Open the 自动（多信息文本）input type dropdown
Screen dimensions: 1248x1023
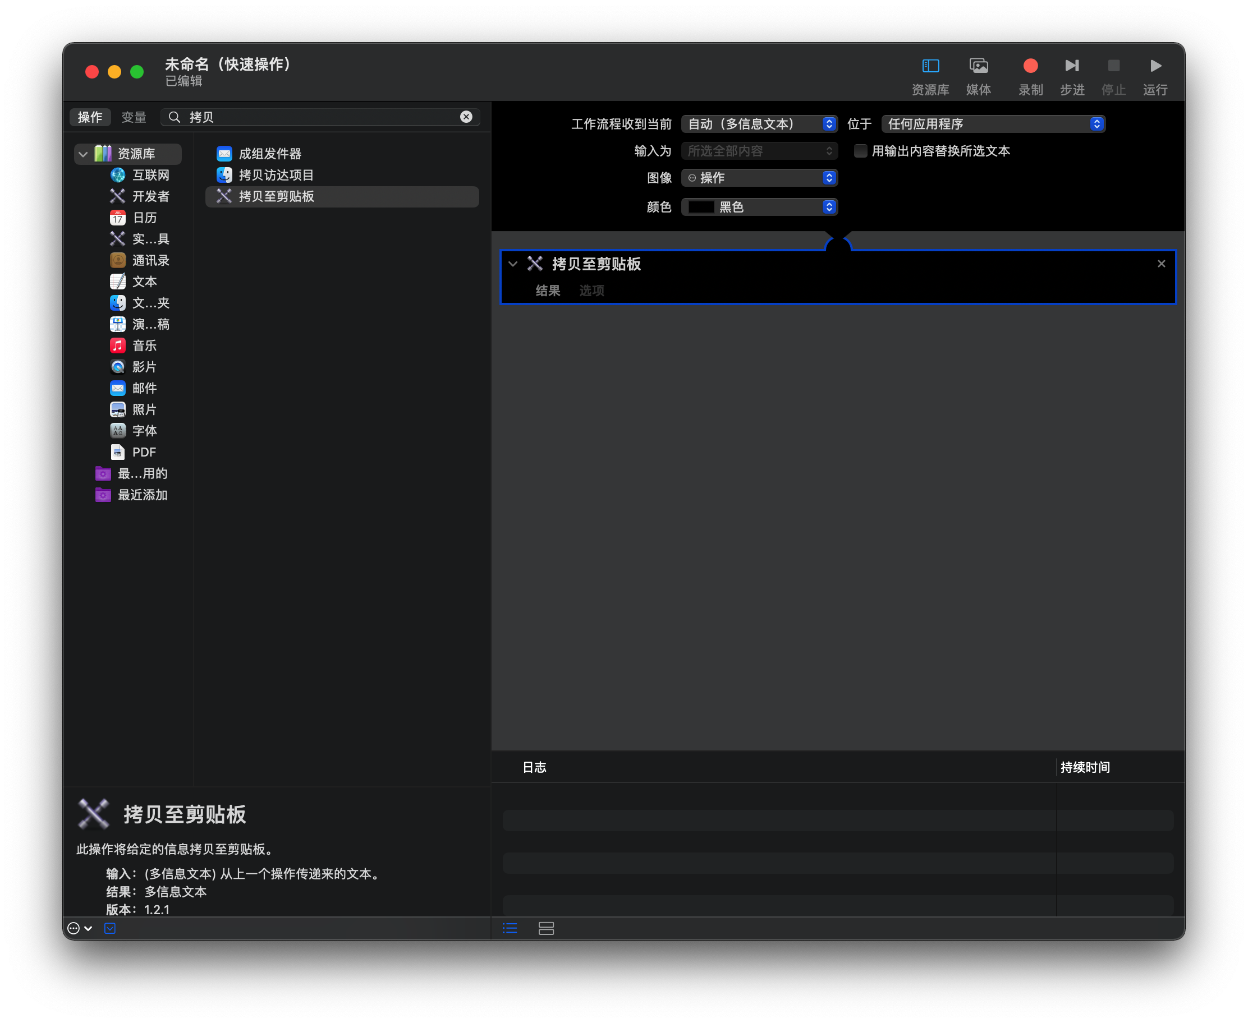(x=759, y=124)
